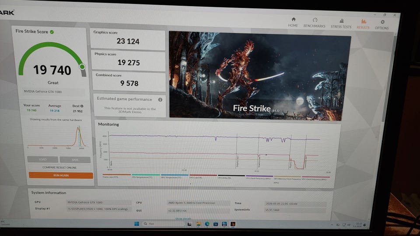The image size is (420, 236).
Task: Toggle the Frame rate (FPS) legend line
Action: click(116, 176)
